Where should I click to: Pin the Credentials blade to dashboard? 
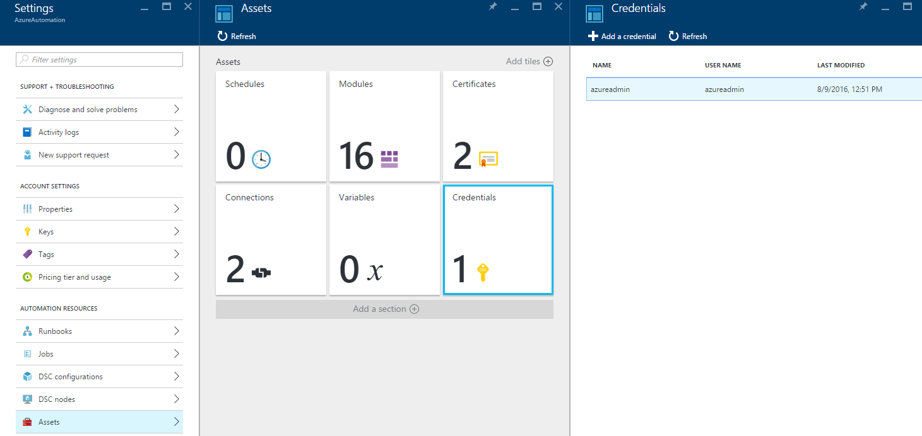pyautogui.click(x=865, y=6)
